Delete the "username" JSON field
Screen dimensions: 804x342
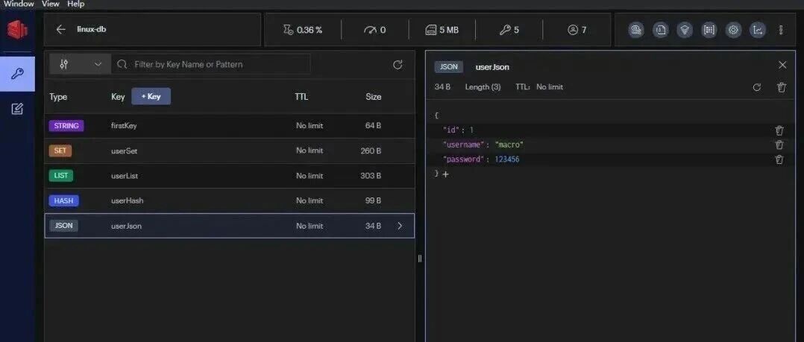(779, 145)
